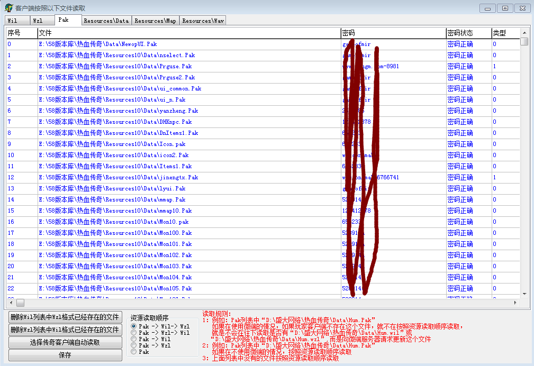This screenshot has height=366, width=534.
Task: Click the 保存 button
Action: click(65, 355)
